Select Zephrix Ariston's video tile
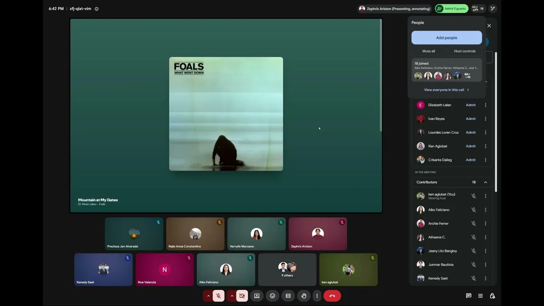Image resolution: width=544 pixels, height=306 pixels. [317, 234]
